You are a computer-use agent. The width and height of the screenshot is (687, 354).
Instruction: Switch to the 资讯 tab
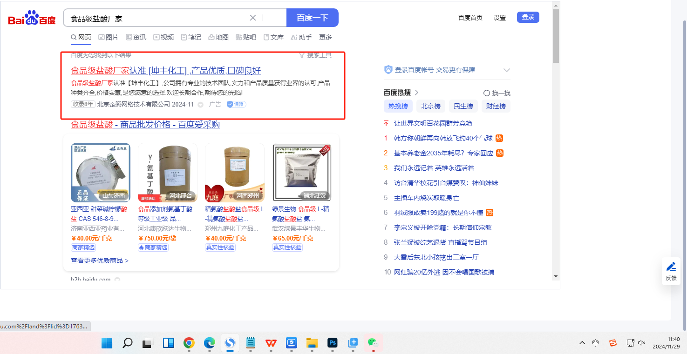pos(136,37)
